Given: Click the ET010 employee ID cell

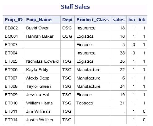Looking at the screenshot, I should tap(14, 103).
